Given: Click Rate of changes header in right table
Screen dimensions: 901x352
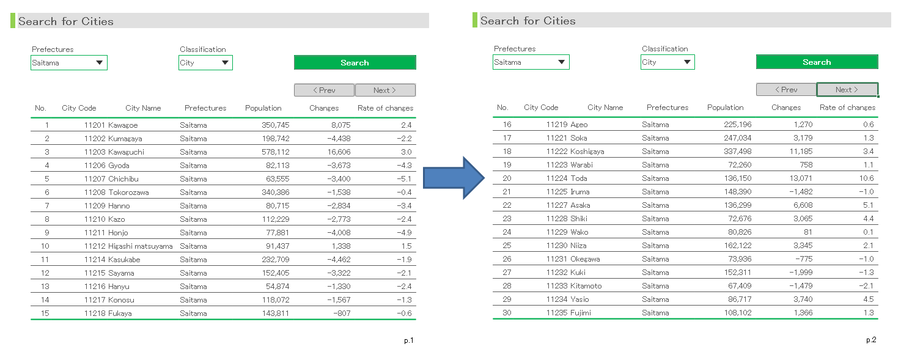Looking at the screenshot, I should tap(847, 108).
